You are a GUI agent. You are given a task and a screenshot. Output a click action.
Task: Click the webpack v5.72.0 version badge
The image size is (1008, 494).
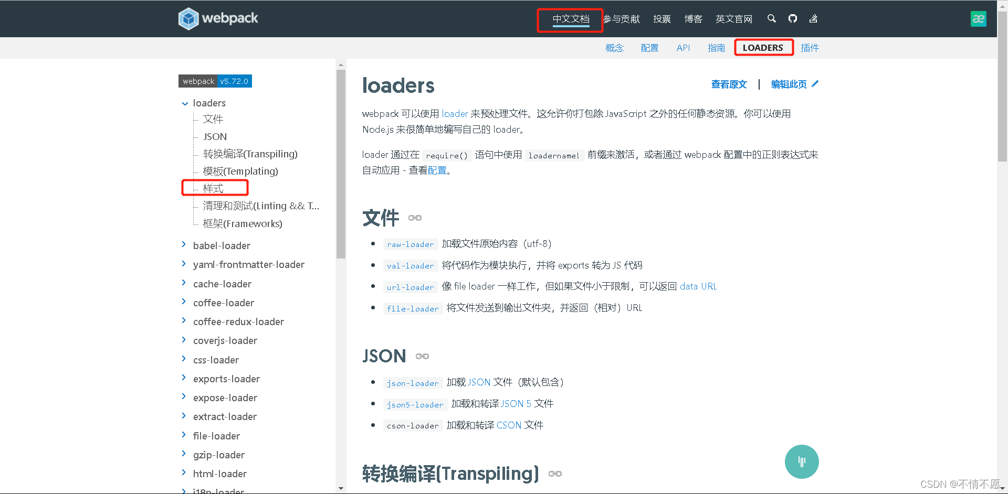(x=215, y=81)
